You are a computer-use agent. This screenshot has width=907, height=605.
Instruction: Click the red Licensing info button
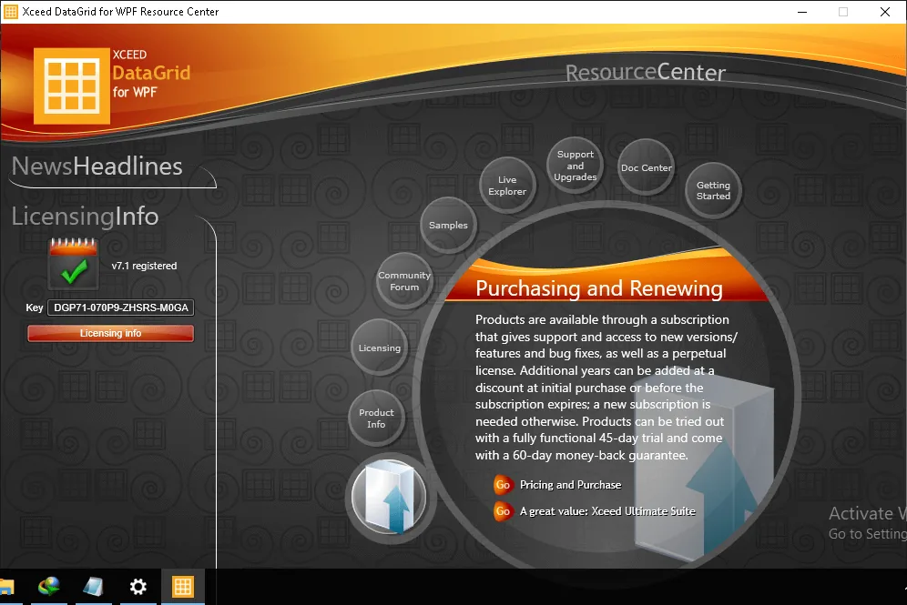[110, 333]
